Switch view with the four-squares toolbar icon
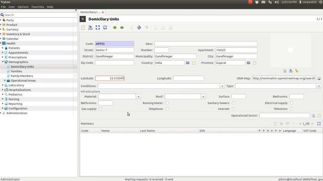This screenshot has width=323, height=181. click(x=97, y=28)
